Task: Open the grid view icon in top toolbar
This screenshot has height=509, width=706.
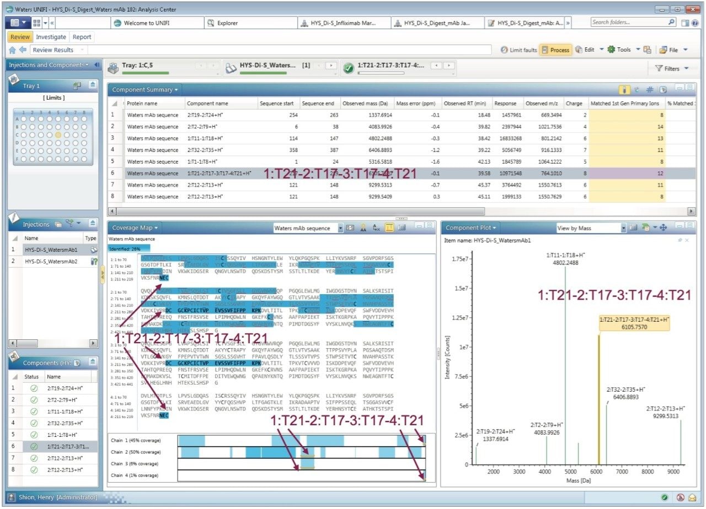Action: (36, 23)
